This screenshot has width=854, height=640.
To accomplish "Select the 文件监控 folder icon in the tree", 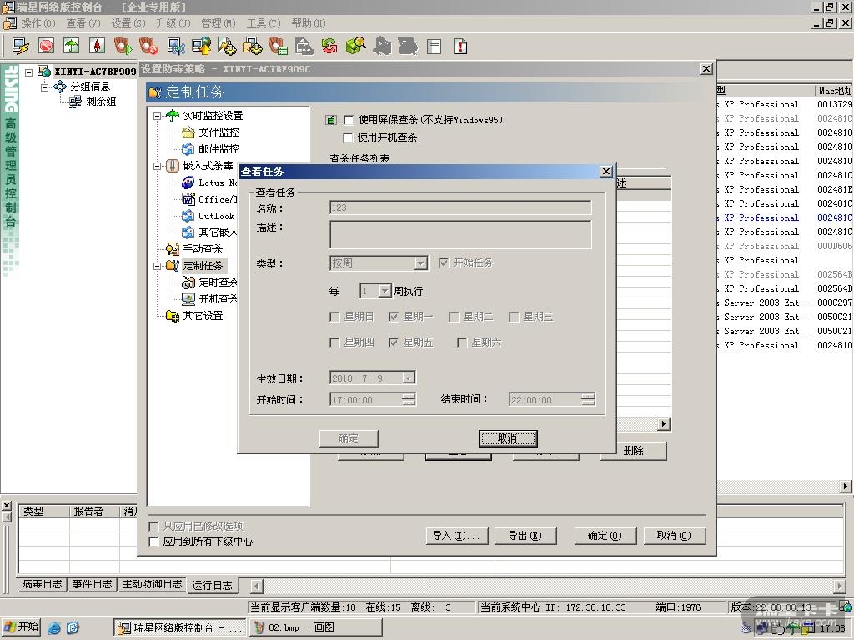I will coord(188,132).
